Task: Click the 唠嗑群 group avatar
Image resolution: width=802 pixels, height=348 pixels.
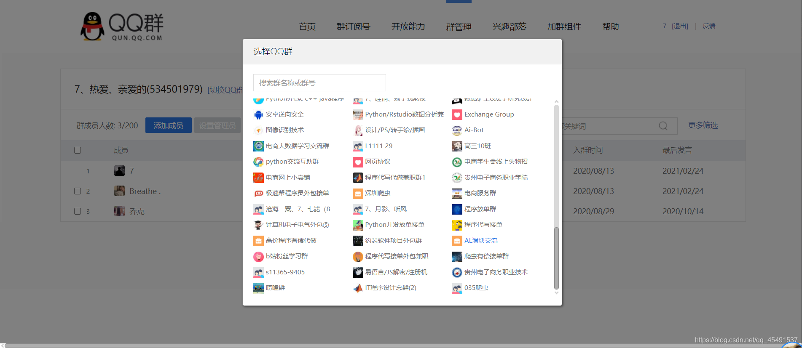Action: tap(258, 288)
